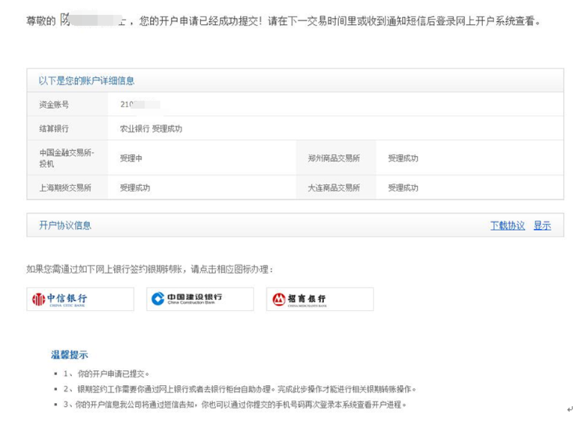The image size is (576, 430).
Task: Select the 大连商品交易所 label cell
Action: pos(334,188)
